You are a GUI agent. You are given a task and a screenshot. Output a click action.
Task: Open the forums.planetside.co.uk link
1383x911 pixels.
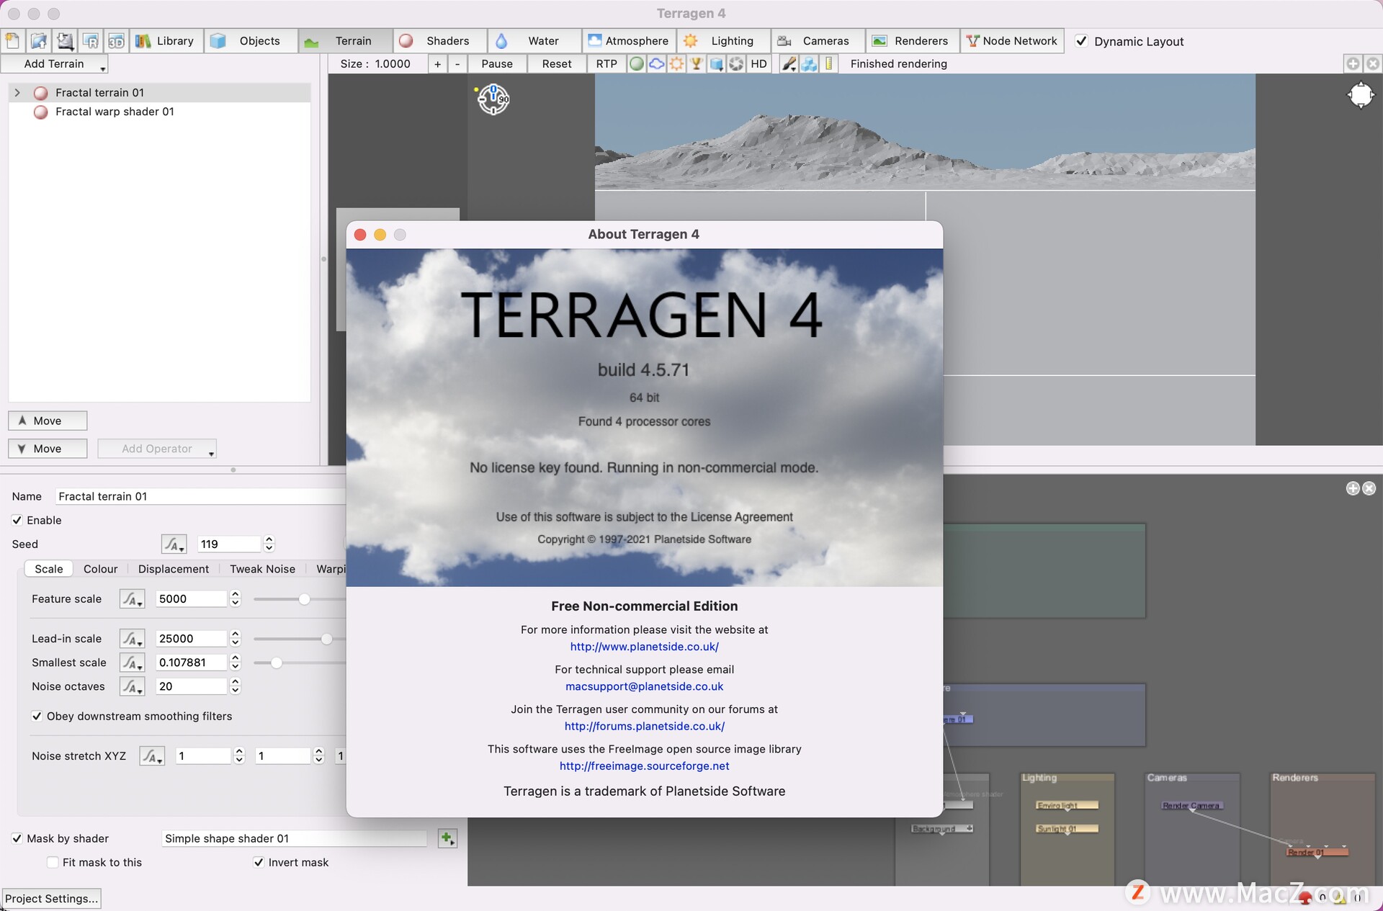(644, 726)
